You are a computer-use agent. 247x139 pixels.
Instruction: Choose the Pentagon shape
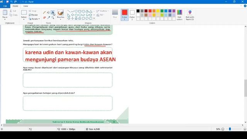click(x=76, y=15)
